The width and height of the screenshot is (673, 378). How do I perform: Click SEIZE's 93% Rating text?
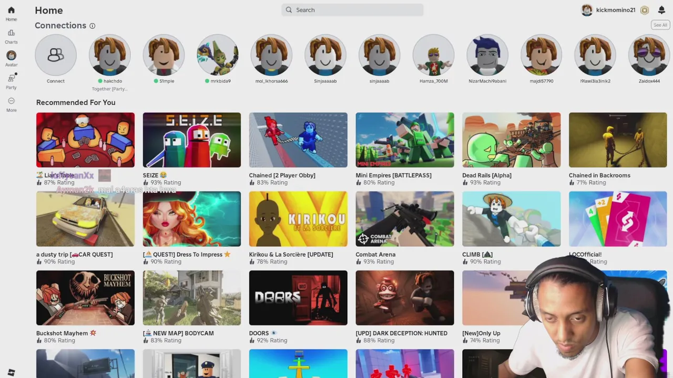[166, 183]
